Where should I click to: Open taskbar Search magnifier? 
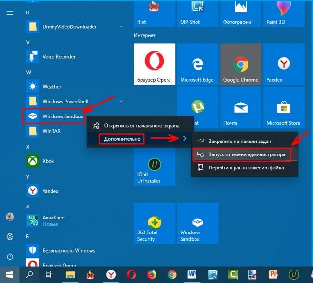click(x=29, y=275)
